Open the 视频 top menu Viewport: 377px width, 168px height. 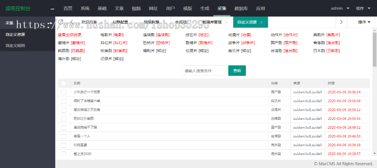136,8
